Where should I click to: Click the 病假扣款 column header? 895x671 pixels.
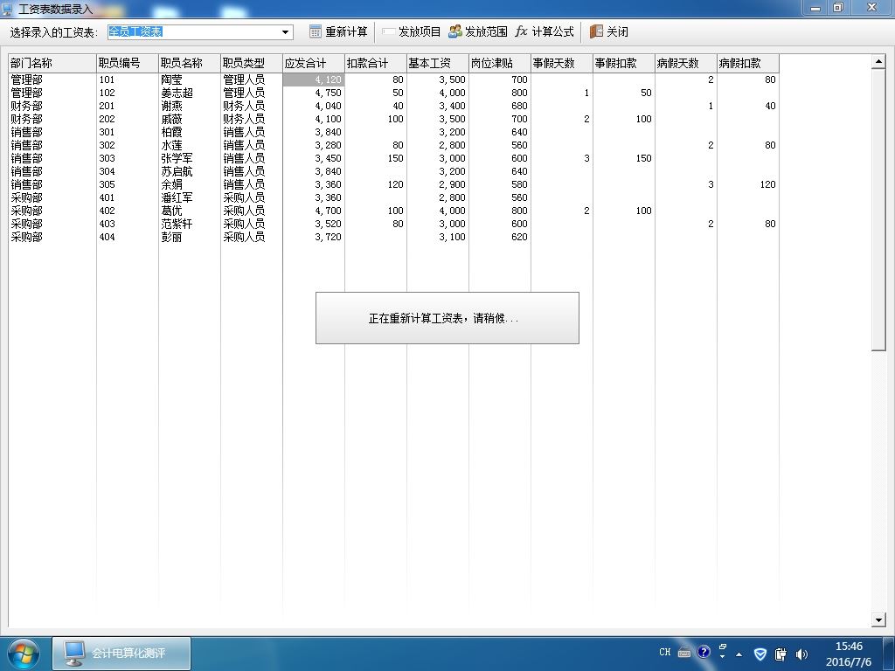(x=748, y=63)
